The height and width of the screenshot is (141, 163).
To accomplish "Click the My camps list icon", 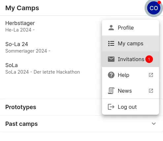I will 111,43.
